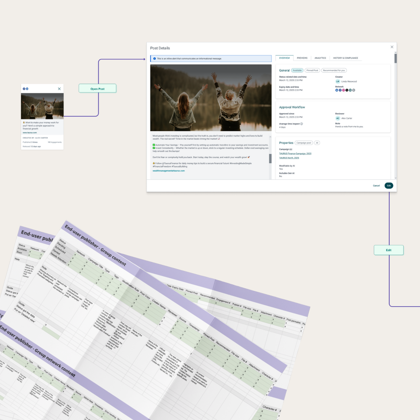Screen dimensions: 420x420
Task: Open the Analytics tab
Action: (320, 58)
